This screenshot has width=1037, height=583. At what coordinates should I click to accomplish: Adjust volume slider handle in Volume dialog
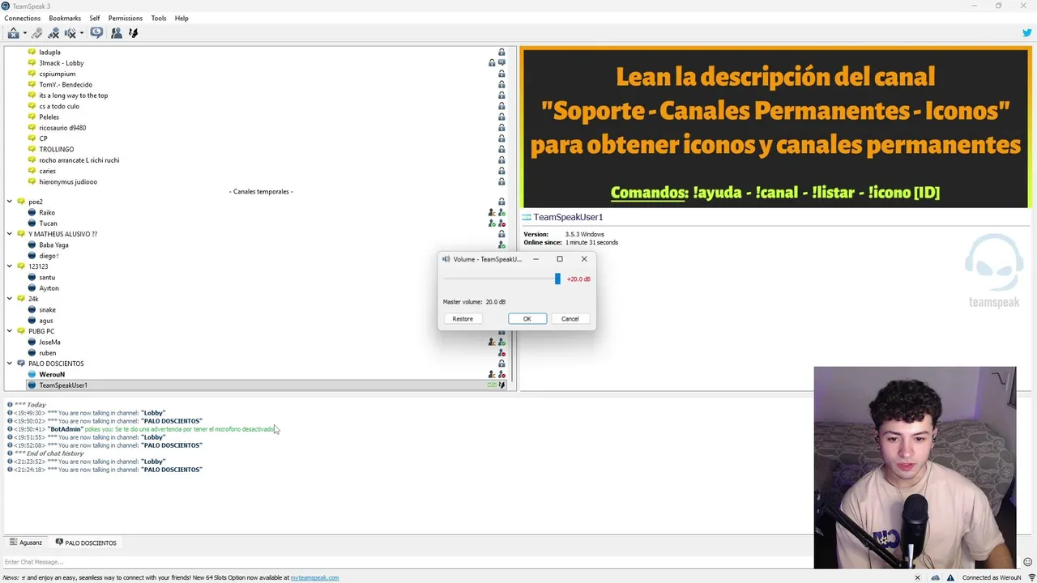point(557,279)
